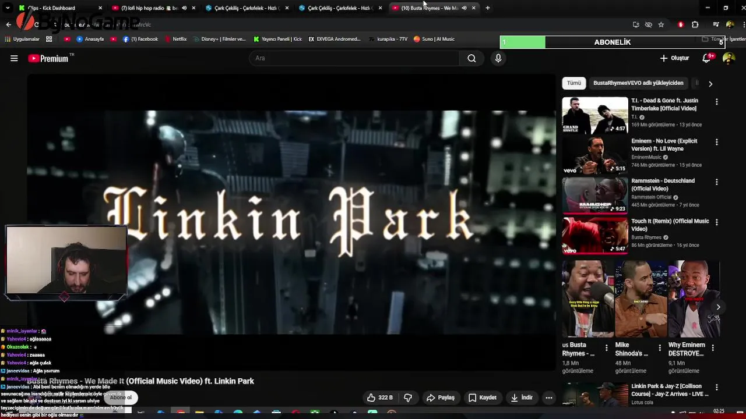
Task: Open Facebook bookmark
Action: tap(140, 39)
